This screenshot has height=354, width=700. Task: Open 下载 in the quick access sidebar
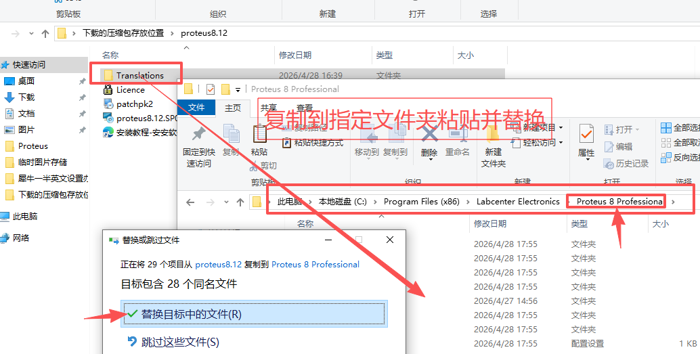(x=20, y=97)
